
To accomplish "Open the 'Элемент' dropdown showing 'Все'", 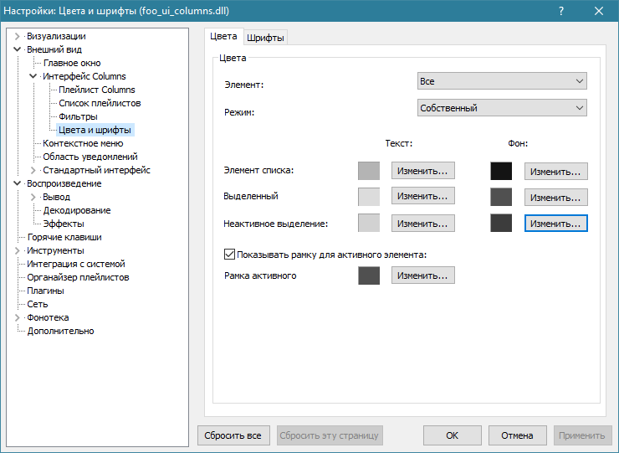I will [x=502, y=81].
